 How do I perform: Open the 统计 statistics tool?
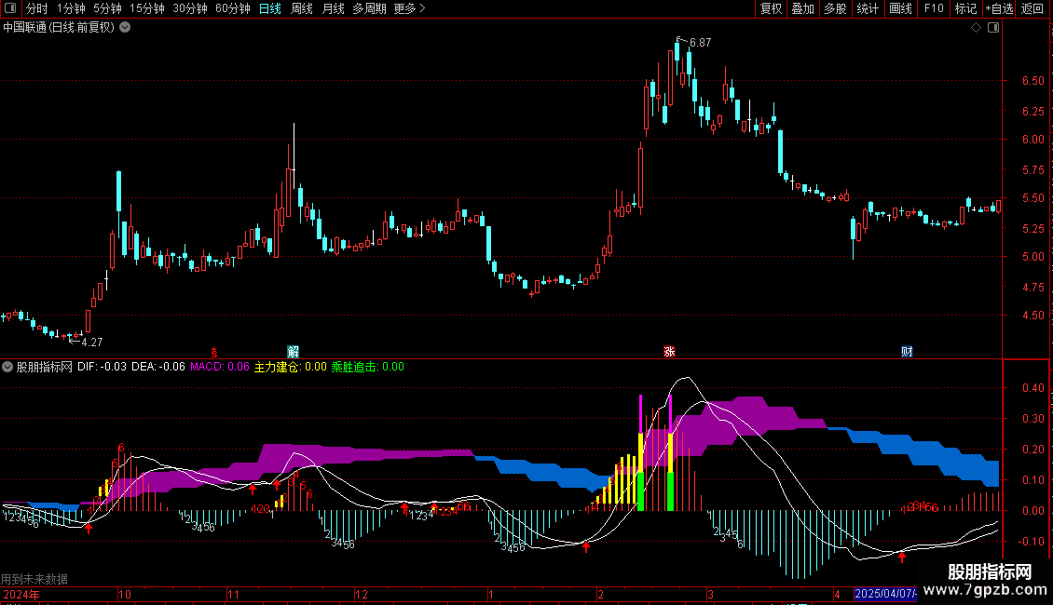coord(868,8)
